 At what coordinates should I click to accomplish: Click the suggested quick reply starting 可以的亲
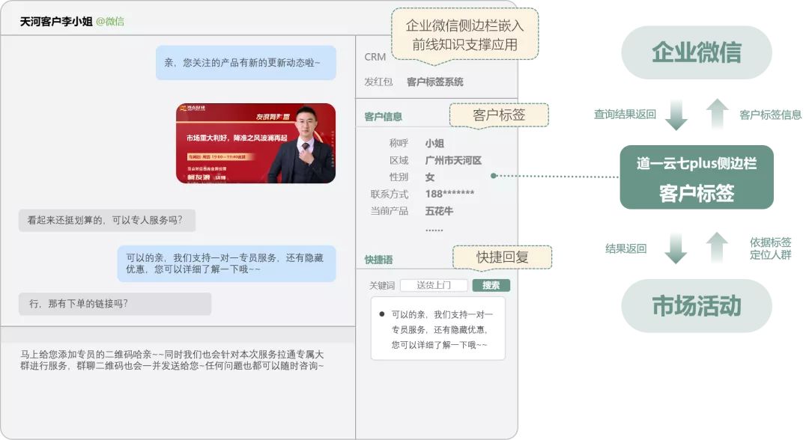[x=437, y=330]
